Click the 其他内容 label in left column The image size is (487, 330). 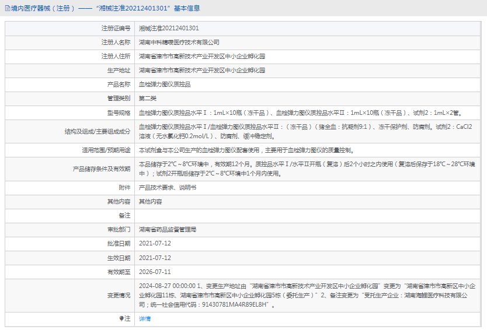point(119,202)
